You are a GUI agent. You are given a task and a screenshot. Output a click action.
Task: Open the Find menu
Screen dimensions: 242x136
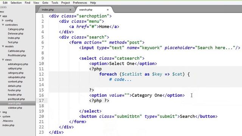tap(28, 3)
